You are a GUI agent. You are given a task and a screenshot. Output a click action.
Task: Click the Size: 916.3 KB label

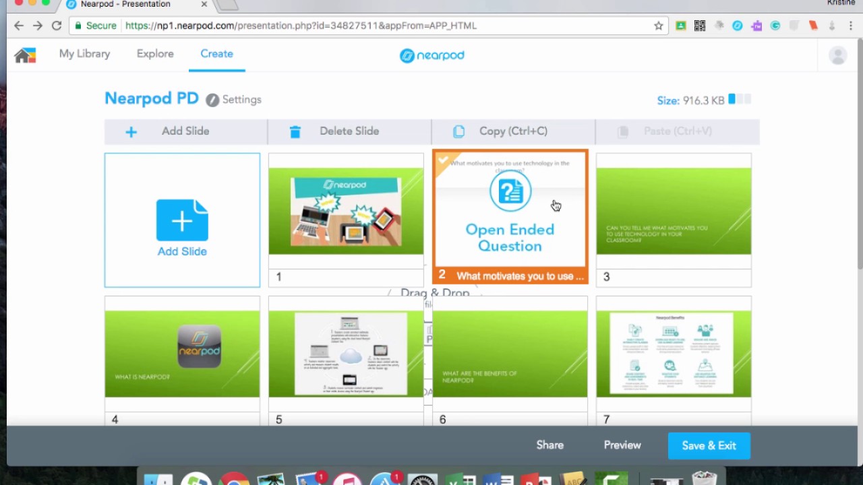(x=691, y=100)
